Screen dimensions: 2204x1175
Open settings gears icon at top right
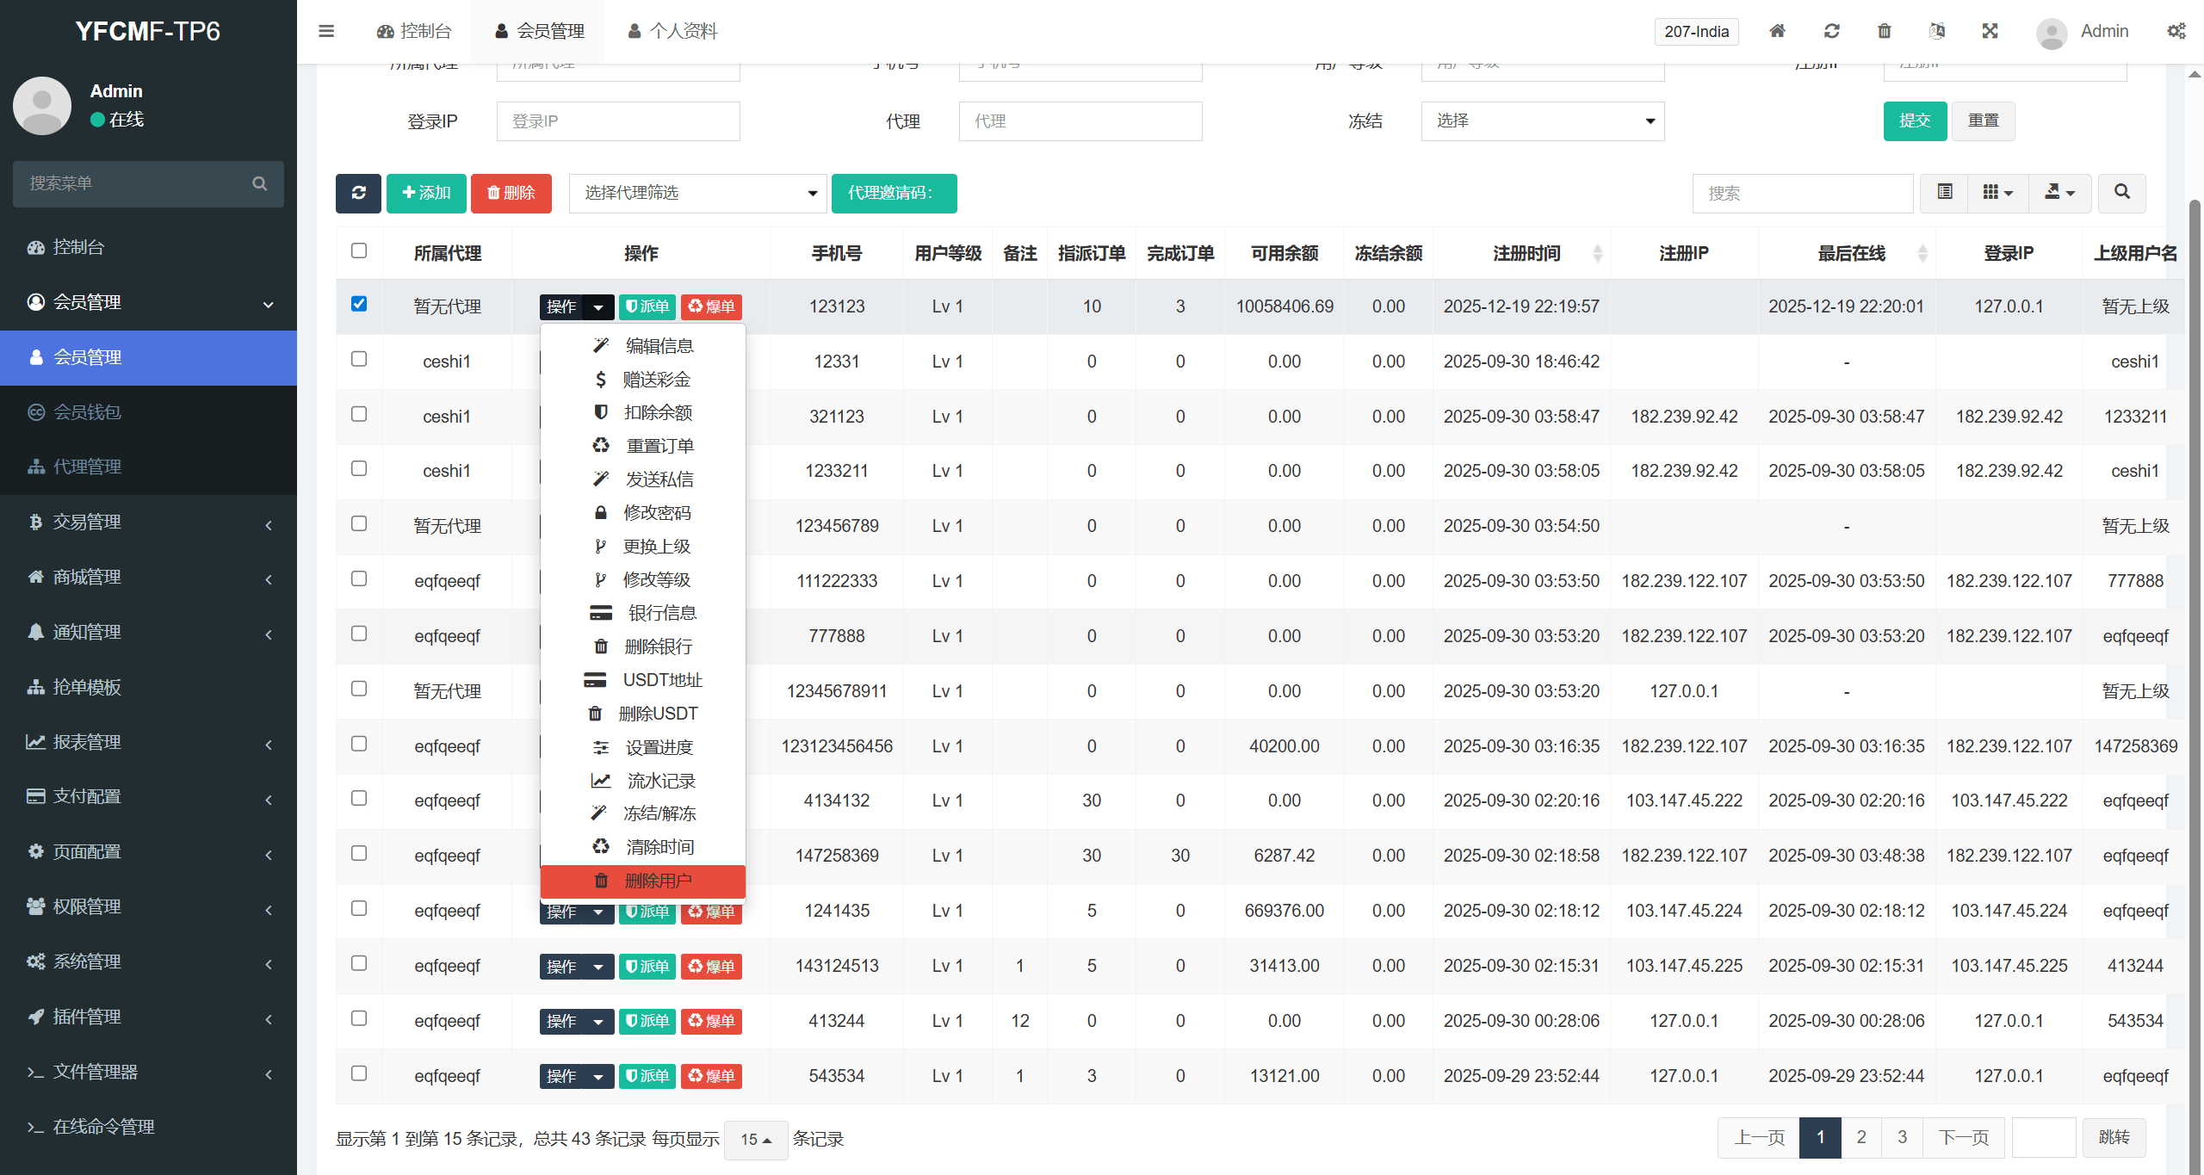point(2176,31)
